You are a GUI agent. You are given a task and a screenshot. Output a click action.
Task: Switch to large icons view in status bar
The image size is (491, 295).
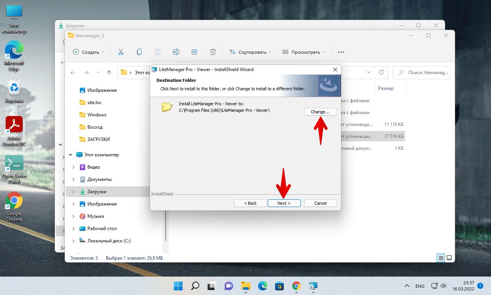(x=449, y=258)
